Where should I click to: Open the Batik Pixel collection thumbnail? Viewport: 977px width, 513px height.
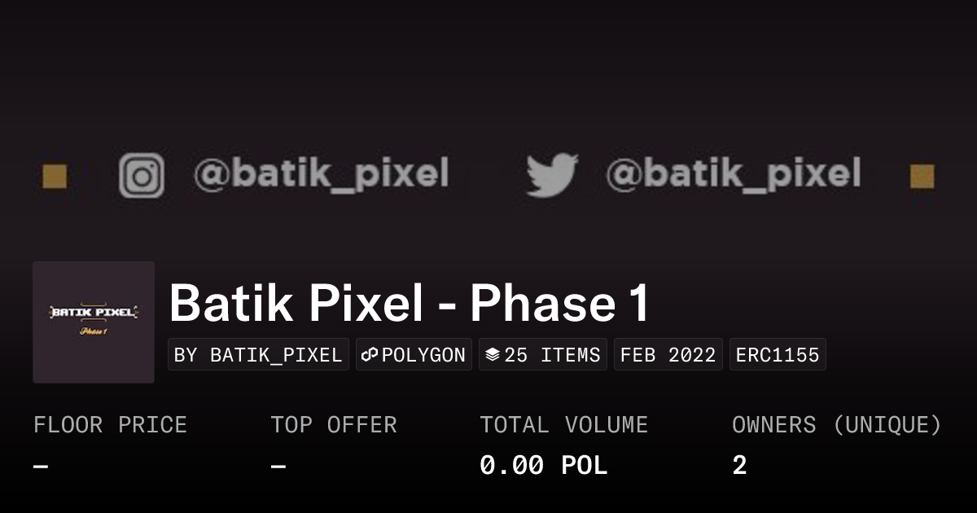pos(94,322)
